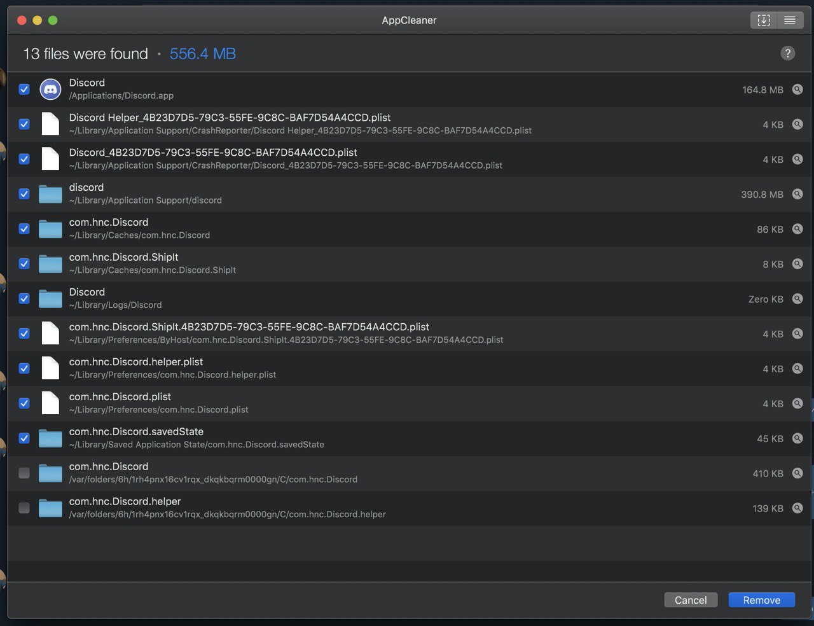
Task: Reveal Discord.app in Finder with magnifier icon
Action: 797,90
